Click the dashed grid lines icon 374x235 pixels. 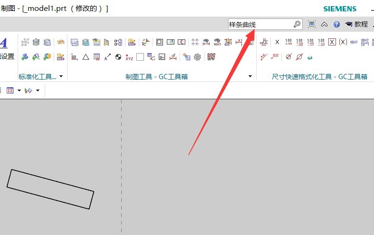(x=195, y=42)
